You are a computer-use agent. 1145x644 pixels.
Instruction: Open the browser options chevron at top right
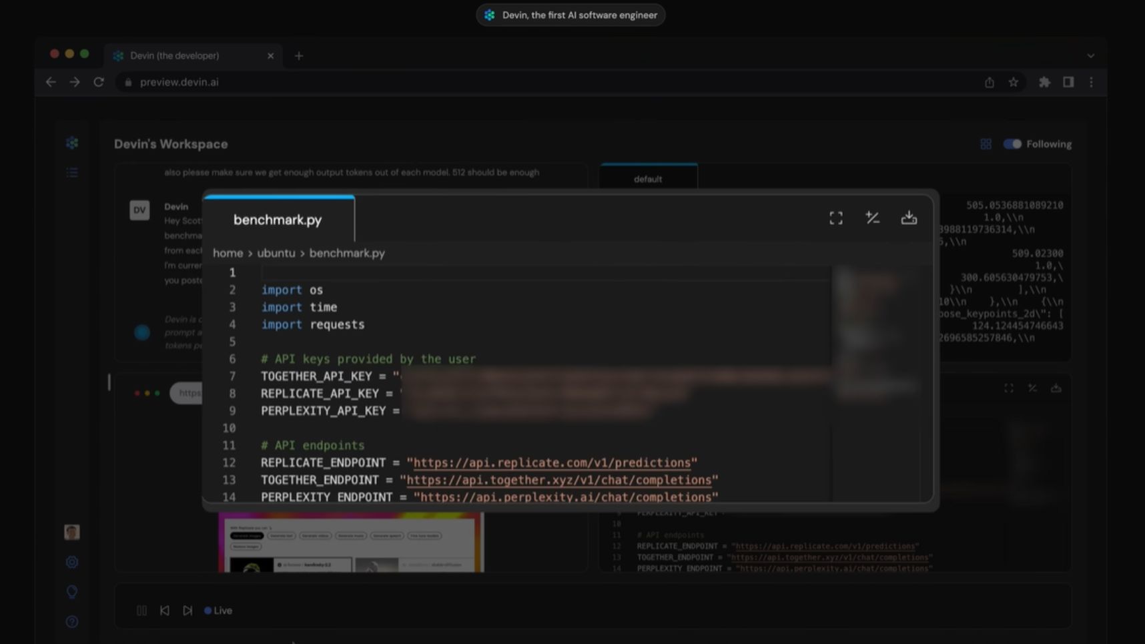click(x=1090, y=55)
